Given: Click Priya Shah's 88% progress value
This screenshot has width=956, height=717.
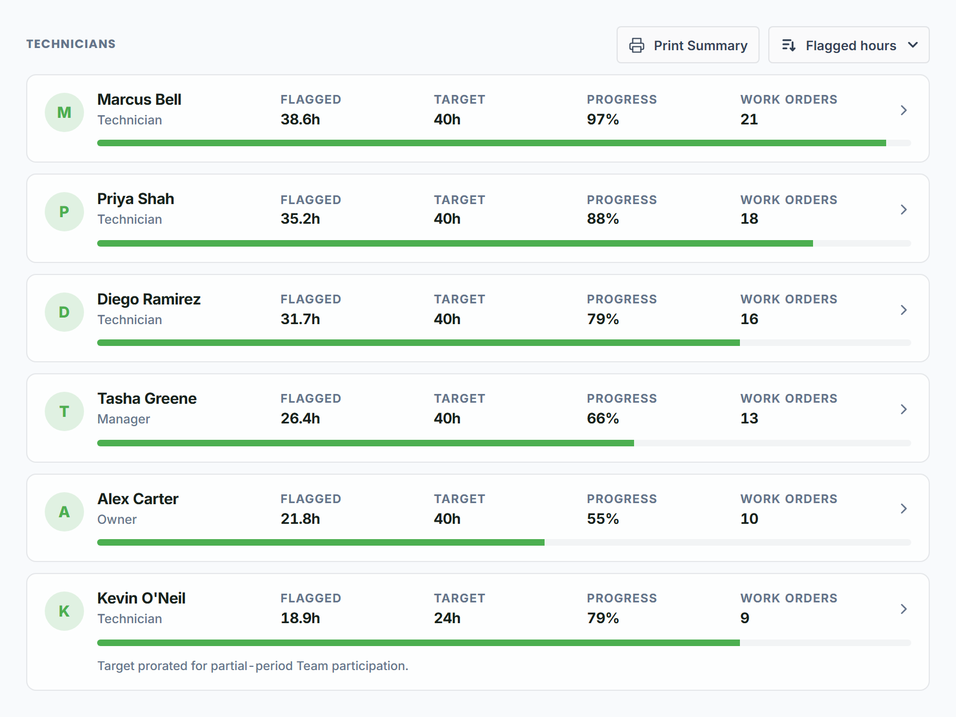Looking at the screenshot, I should coord(603,219).
